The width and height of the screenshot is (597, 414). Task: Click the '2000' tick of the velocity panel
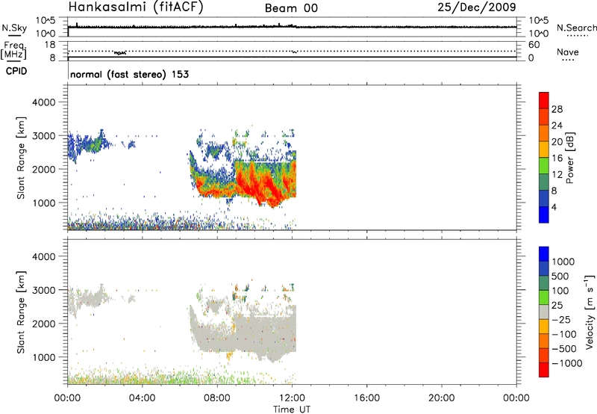point(43,324)
